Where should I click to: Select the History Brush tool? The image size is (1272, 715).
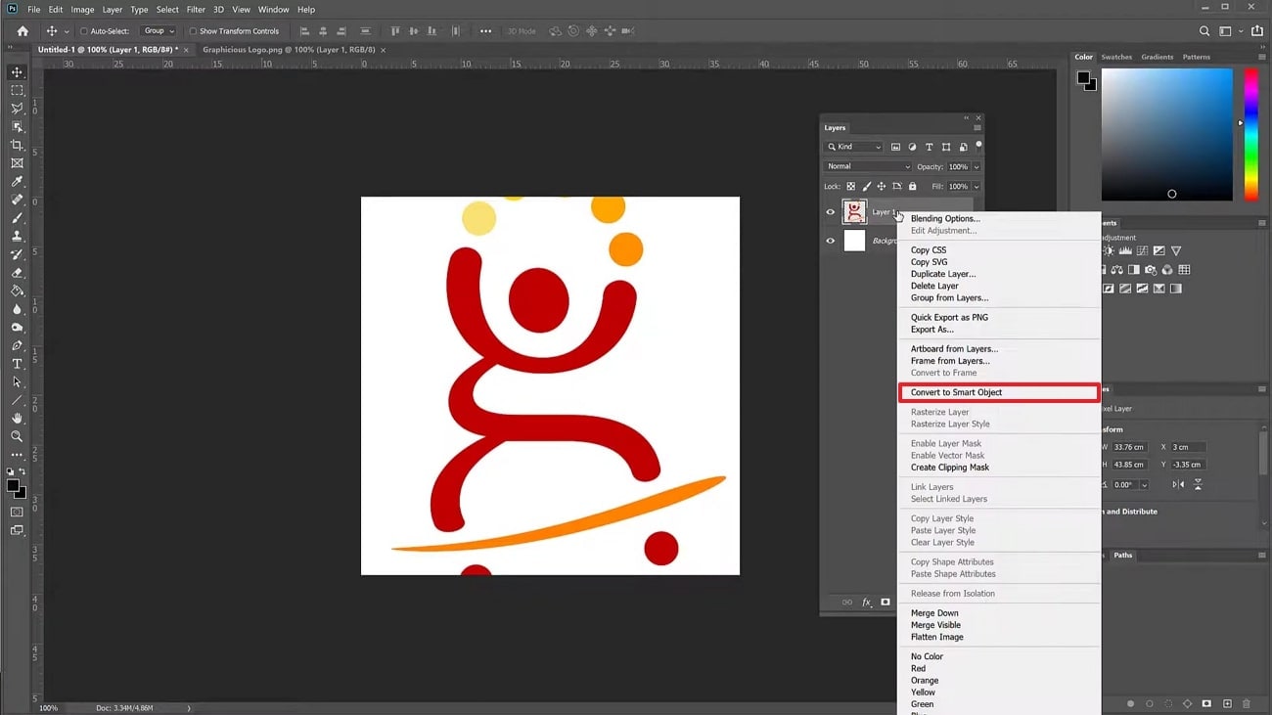pos(17,254)
